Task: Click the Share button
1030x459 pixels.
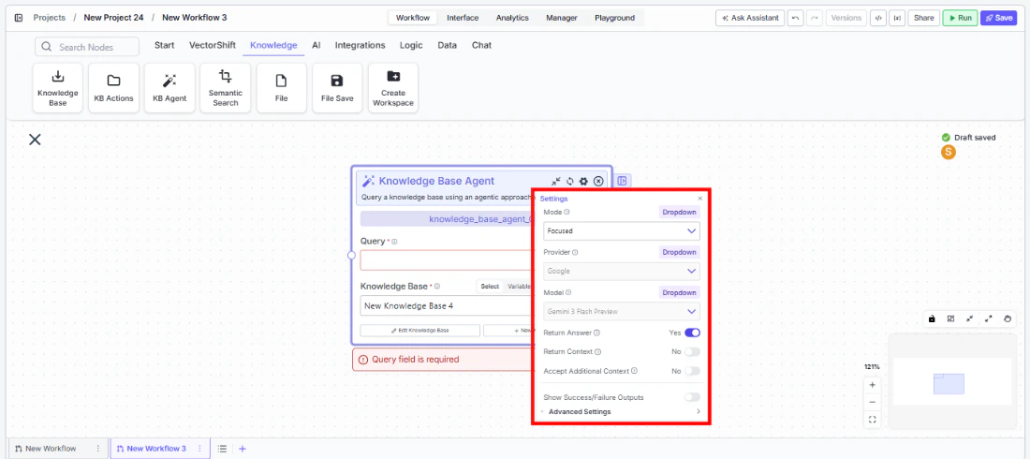Action: point(923,18)
